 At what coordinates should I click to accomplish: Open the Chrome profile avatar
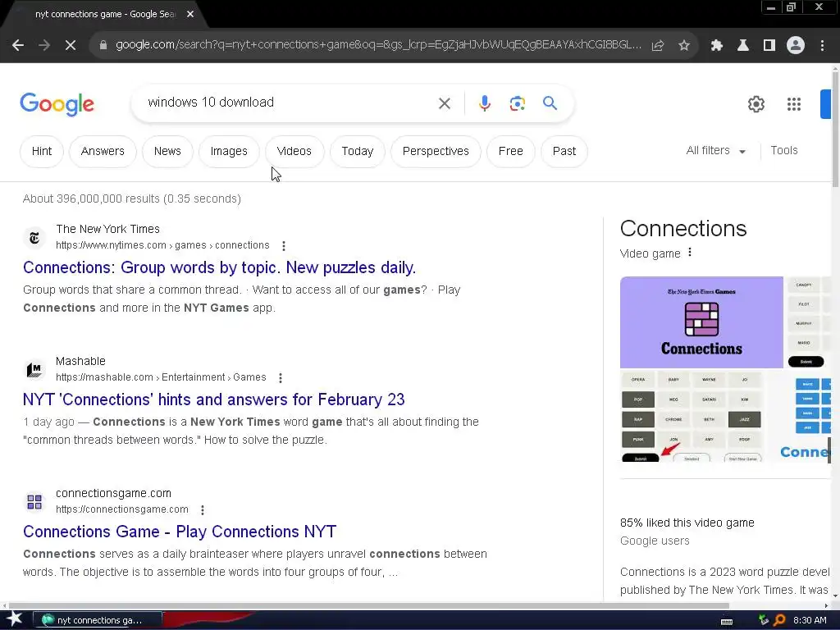point(796,46)
